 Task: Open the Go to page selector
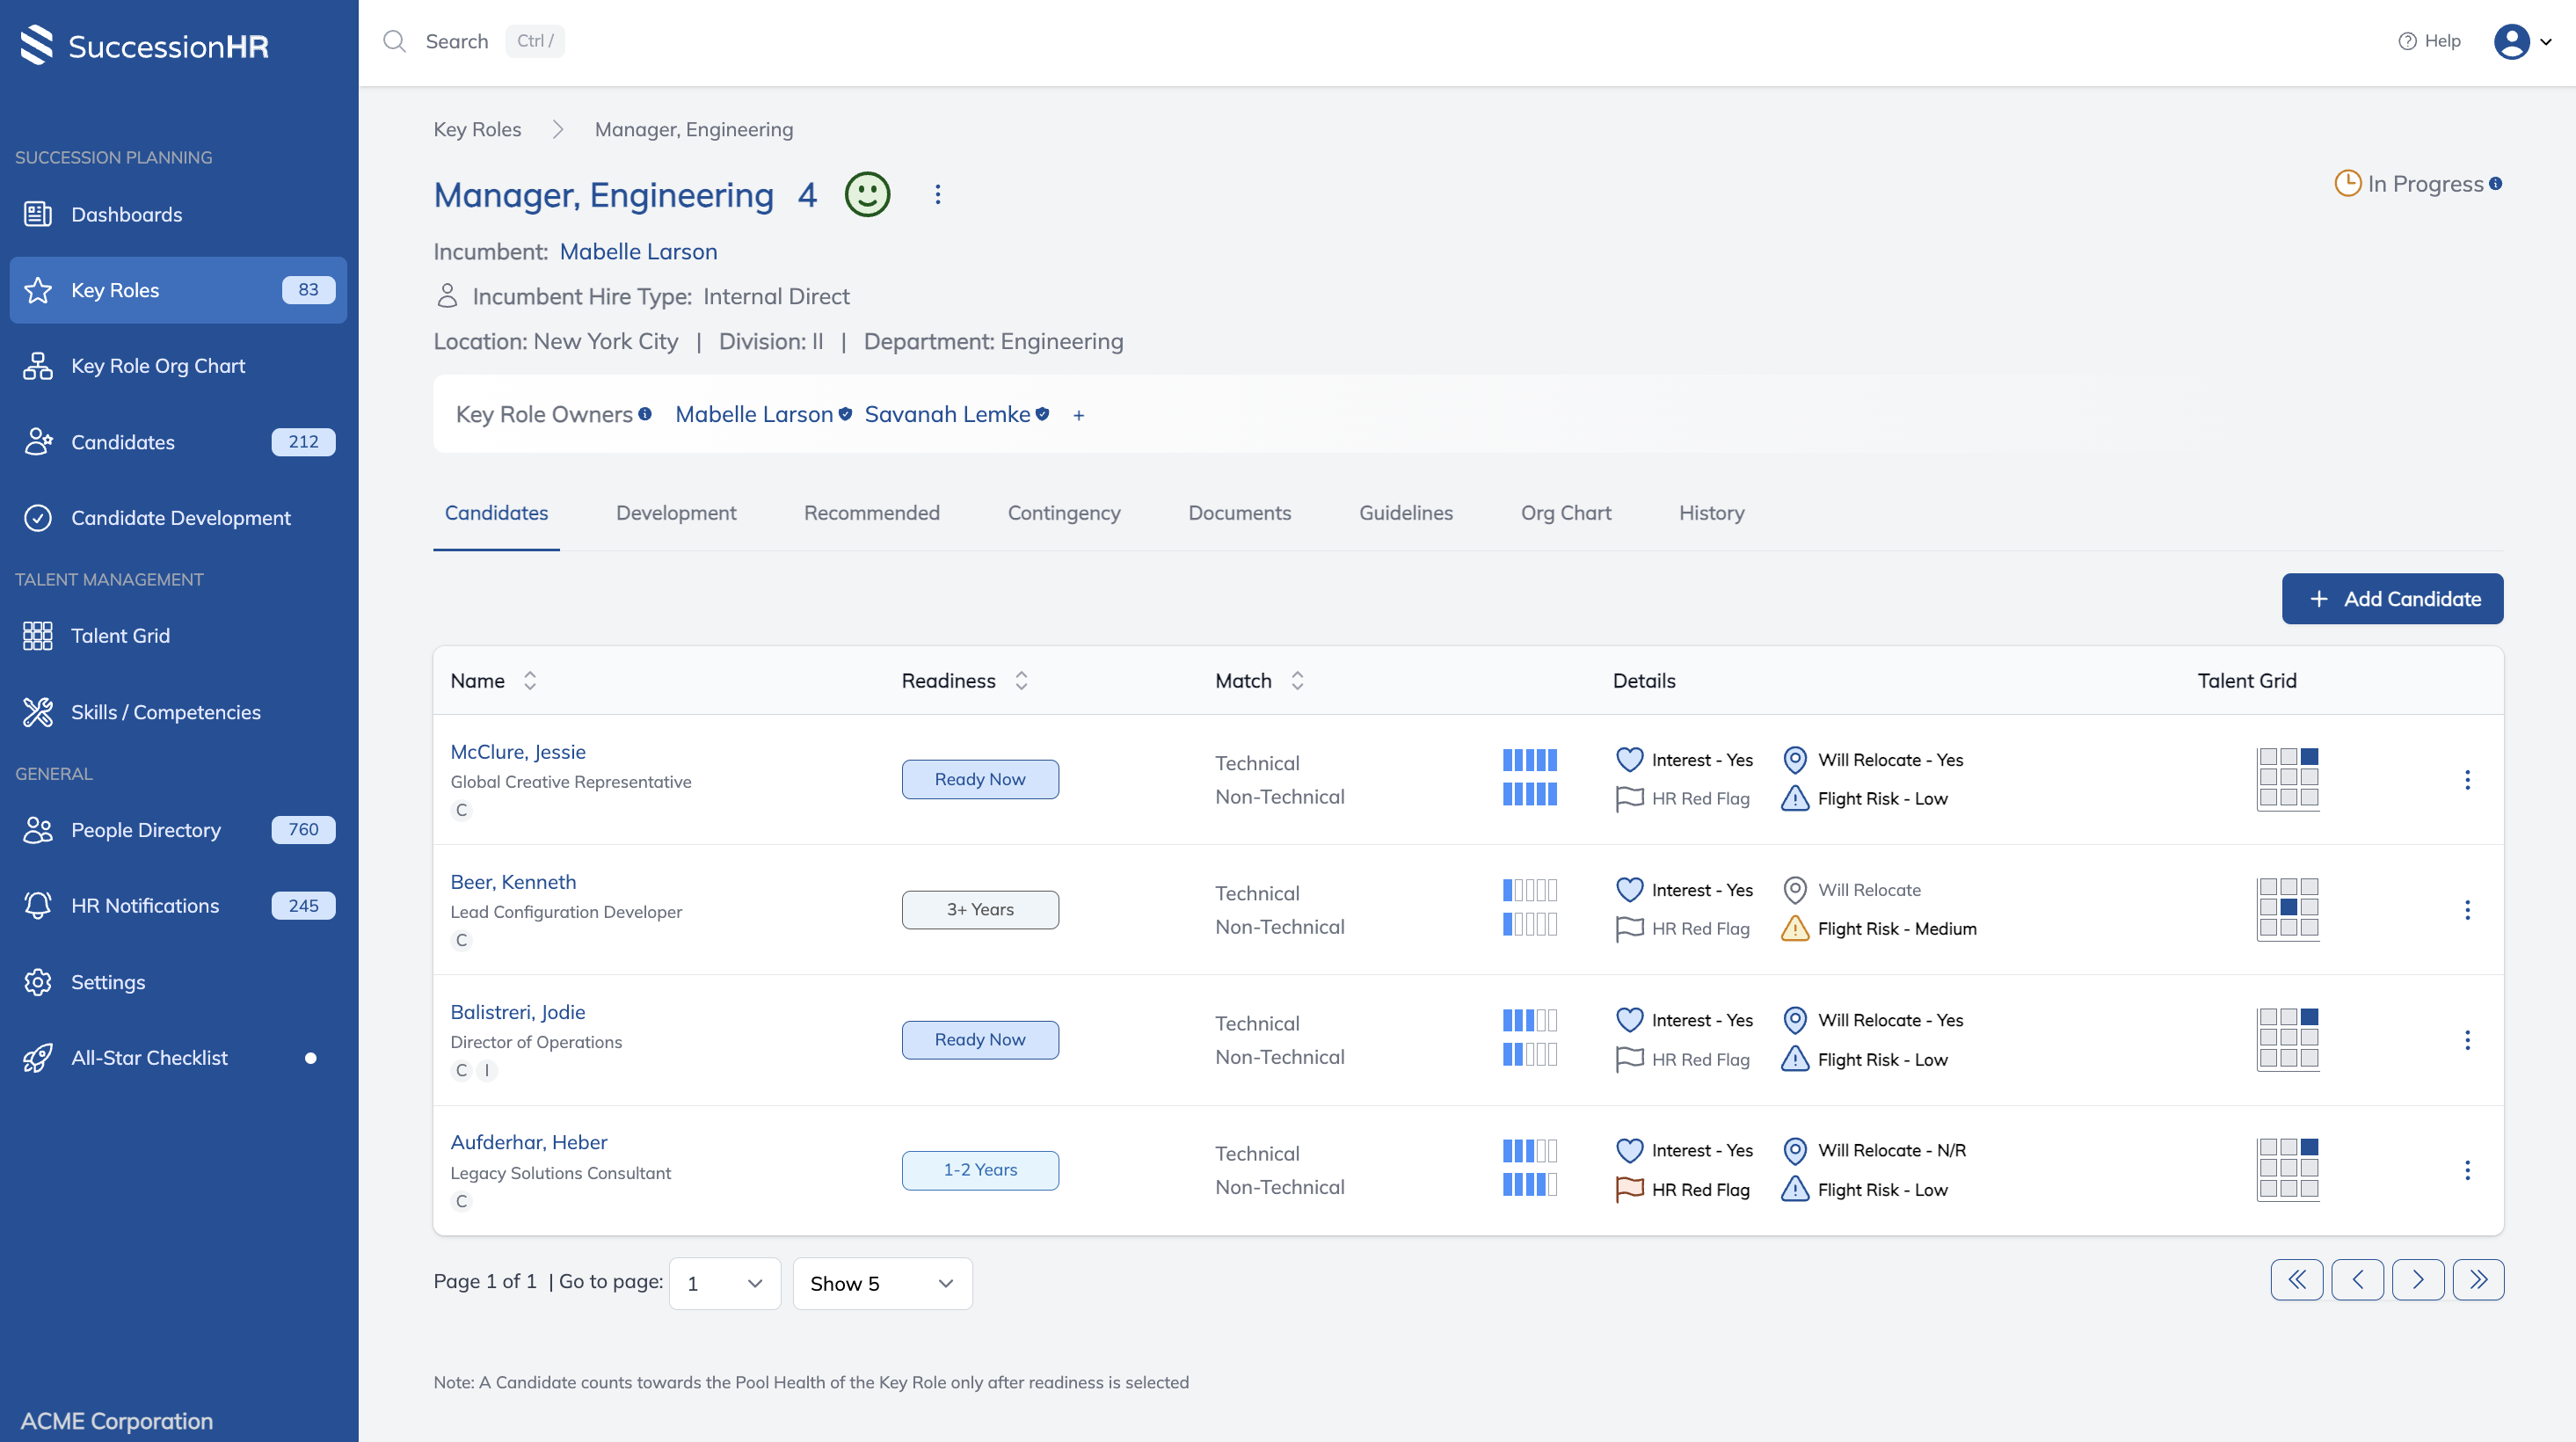pyautogui.click(x=724, y=1283)
